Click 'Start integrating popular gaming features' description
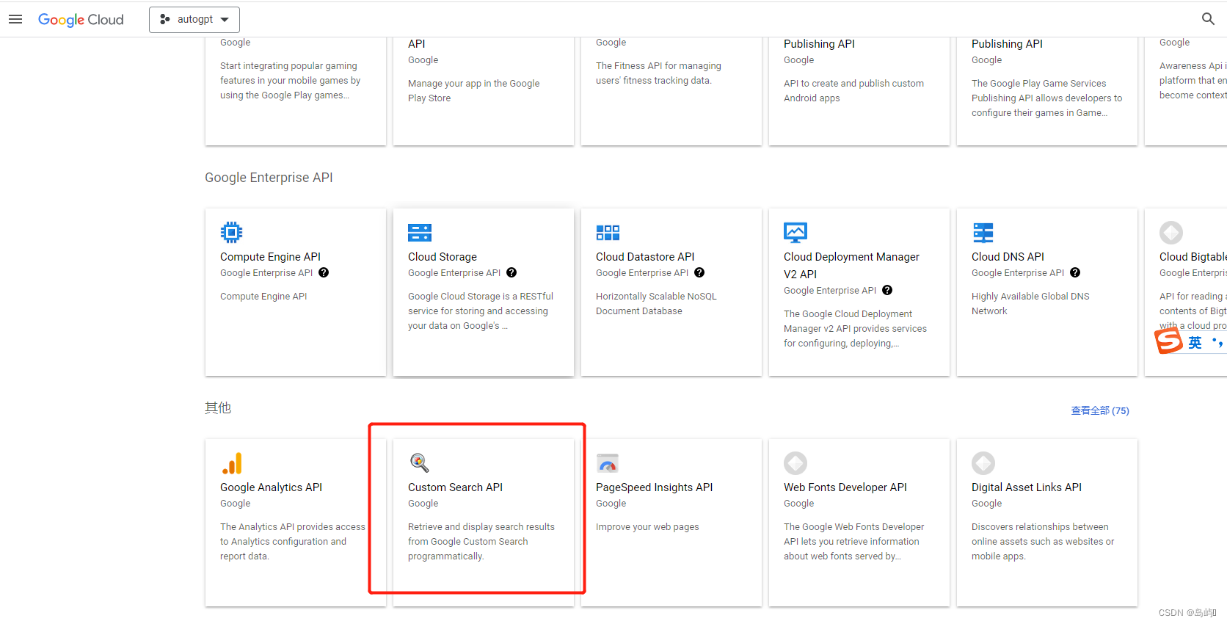The width and height of the screenshot is (1227, 624). tap(290, 81)
